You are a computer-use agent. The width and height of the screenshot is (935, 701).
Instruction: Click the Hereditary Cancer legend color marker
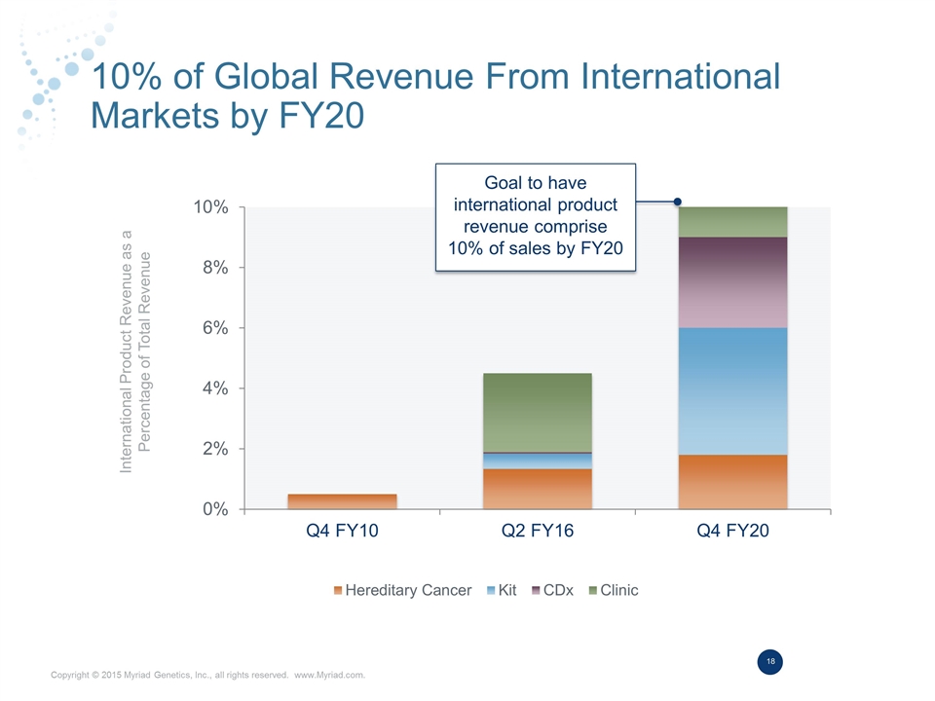[338, 591]
